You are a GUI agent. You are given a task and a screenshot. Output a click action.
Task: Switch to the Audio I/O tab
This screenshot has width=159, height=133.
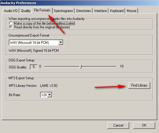[x=11, y=11]
